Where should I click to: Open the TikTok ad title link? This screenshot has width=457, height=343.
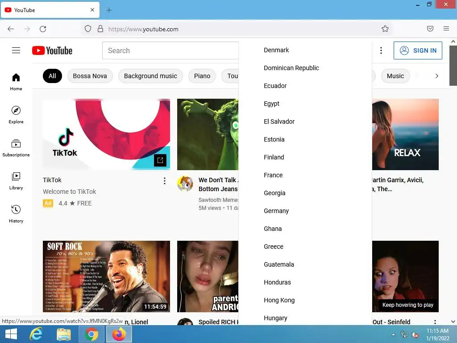pos(52,180)
